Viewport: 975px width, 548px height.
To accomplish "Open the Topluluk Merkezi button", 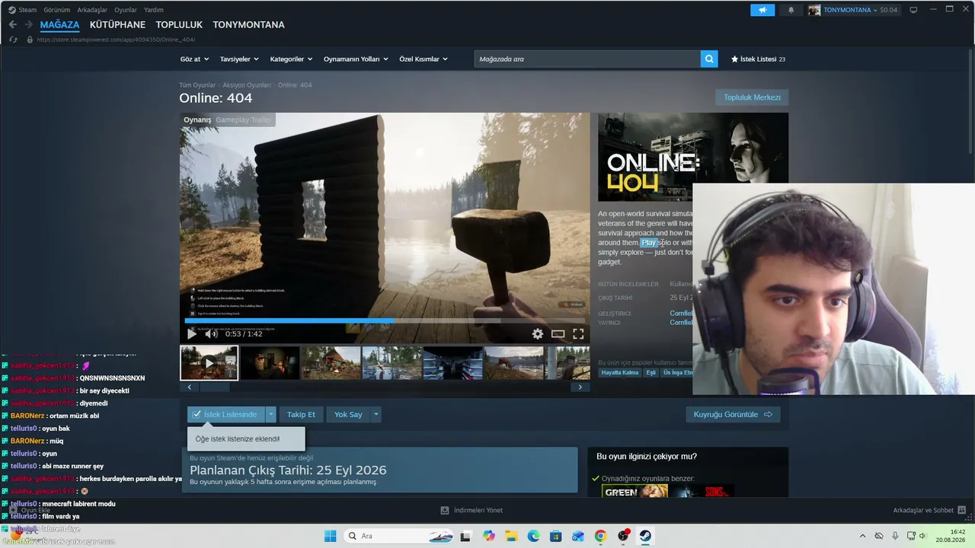I will coord(752,97).
